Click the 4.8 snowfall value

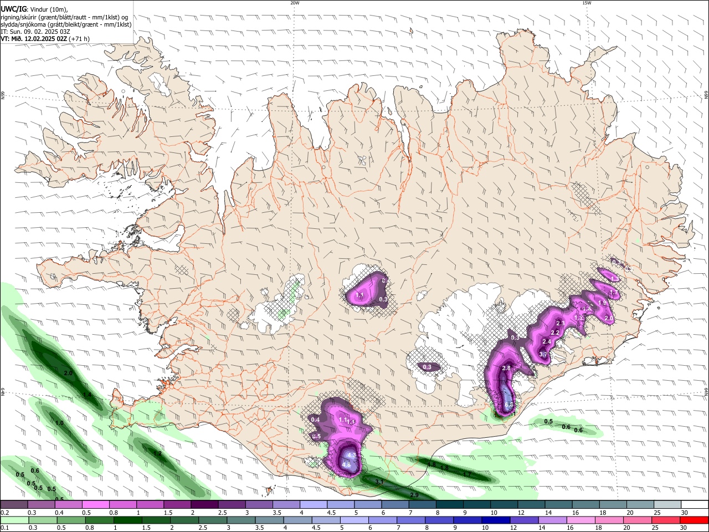(x=346, y=464)
